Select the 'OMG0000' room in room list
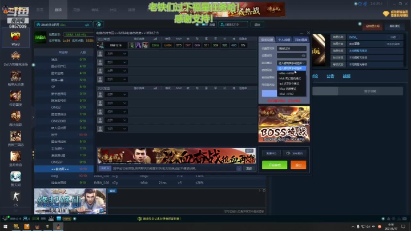Image resolution: width=411 pixels, height=231 pixels. [x=64, y=121]
